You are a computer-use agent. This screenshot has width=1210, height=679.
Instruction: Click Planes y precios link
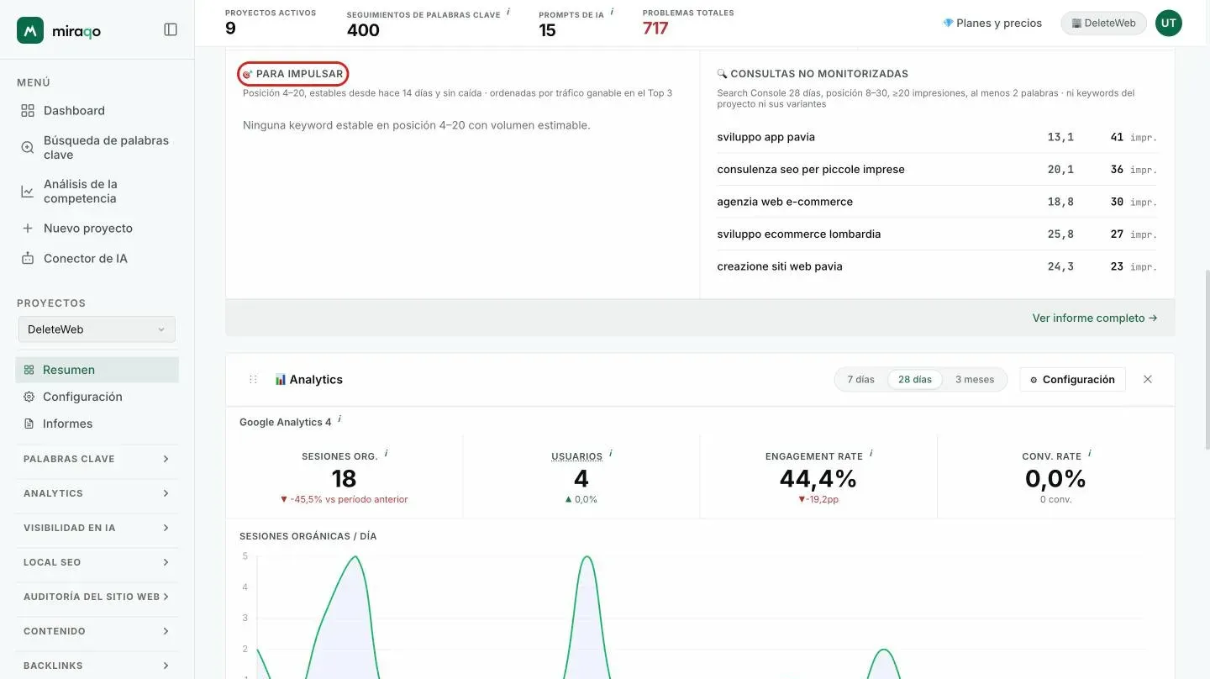point(992,23)
